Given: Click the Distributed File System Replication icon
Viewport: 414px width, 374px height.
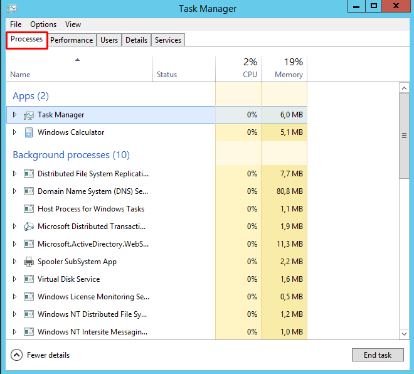Looking at the screenshot, I should tap(29, 174).
